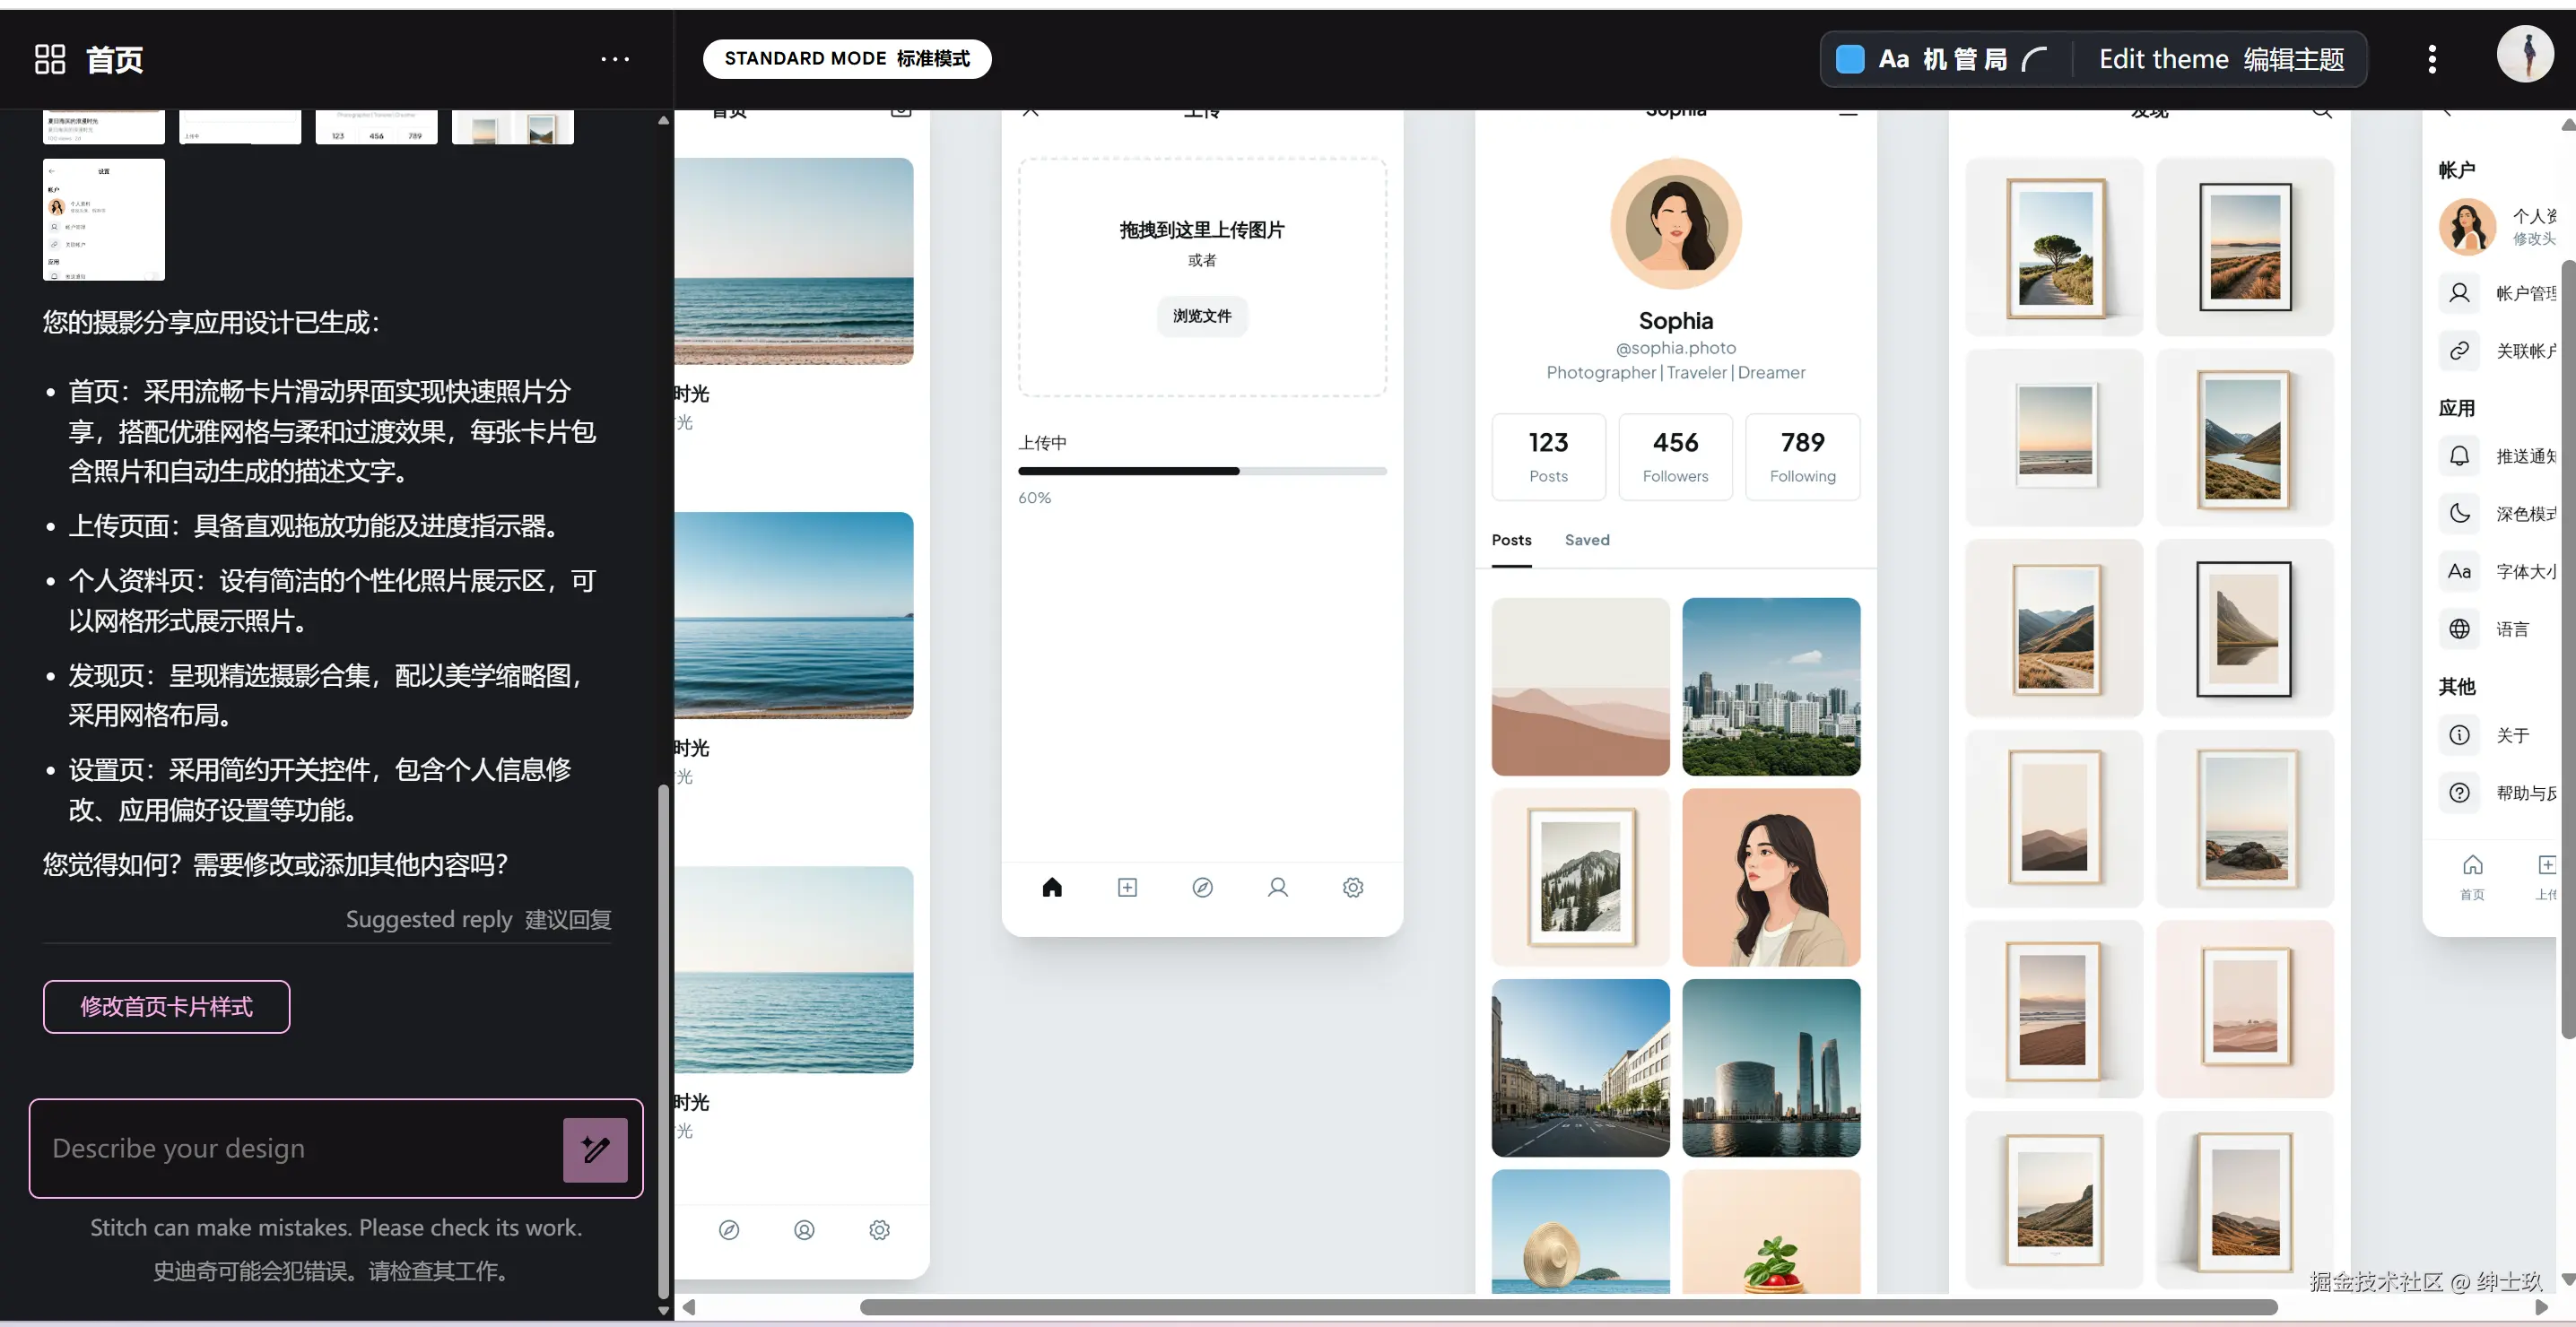Switch to Saved tab on profile
Screen dimensions: 2576x1327
[x=1587, y=540]
